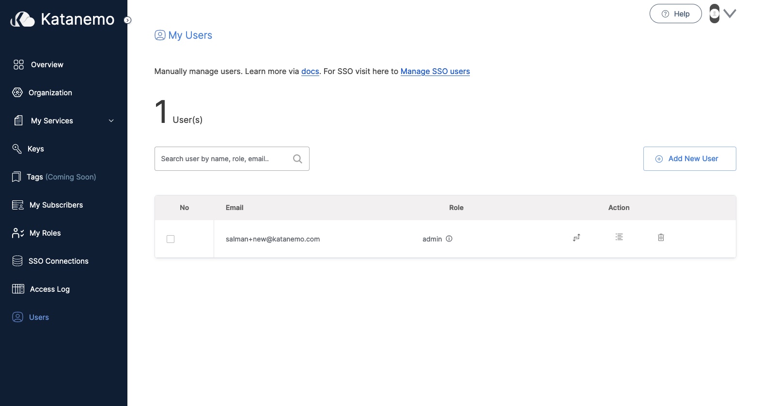Viewport: 763px width, 406px height.
Task: Click Add New User button
Action: pyautogui.click(x=689, y=159)
